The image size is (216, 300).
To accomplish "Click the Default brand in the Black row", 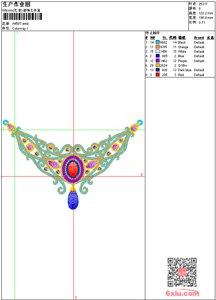I will (199, 43).
